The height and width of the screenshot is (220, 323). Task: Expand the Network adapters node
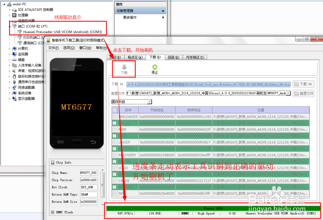tap(9, 88)
